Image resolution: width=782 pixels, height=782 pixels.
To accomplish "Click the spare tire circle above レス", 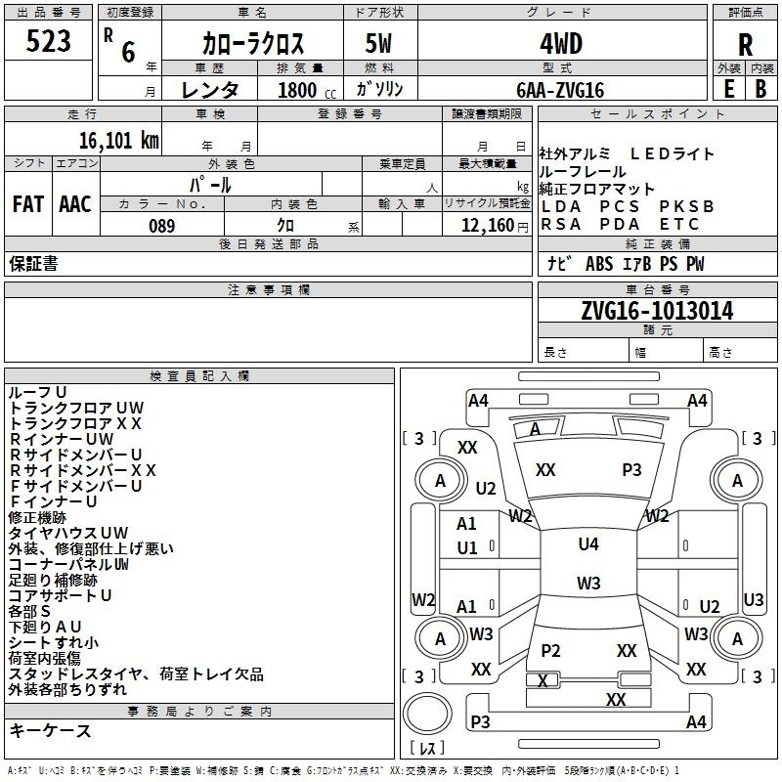I will click(427, 714).
